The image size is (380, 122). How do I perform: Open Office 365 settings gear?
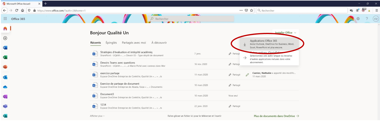[x=358, y=19]
